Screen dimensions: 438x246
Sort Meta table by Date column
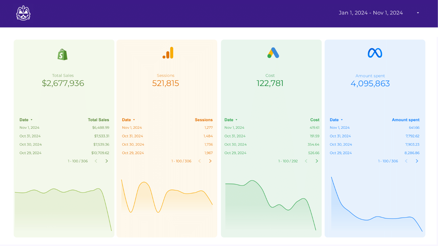(x=334, y=120)
